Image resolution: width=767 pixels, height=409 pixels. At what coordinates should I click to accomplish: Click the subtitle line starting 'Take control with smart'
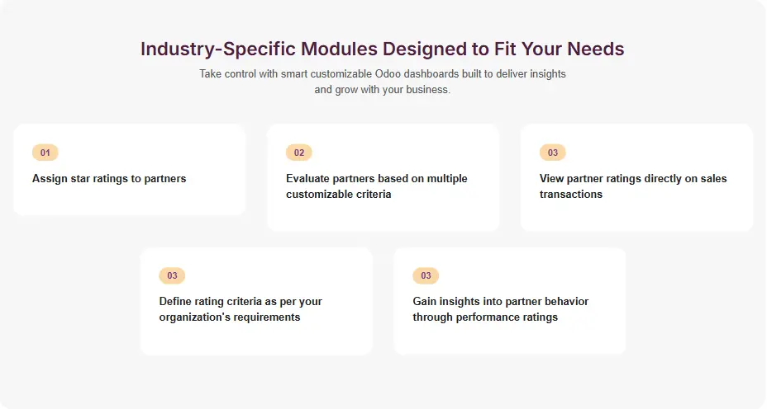pos(382,73)
